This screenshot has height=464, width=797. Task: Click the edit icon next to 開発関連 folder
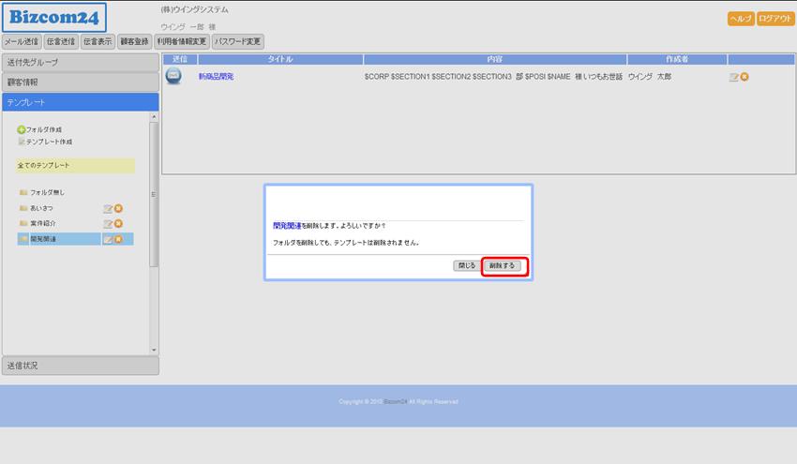[x=108, y=239]
